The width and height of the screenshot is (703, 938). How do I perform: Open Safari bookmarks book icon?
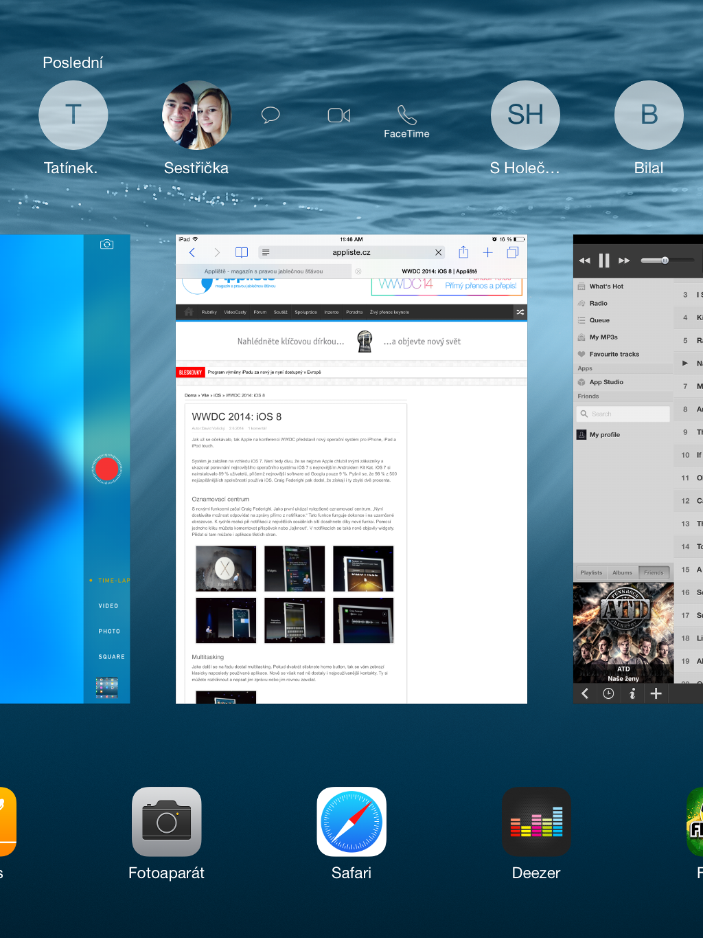[x=241, y=252]
